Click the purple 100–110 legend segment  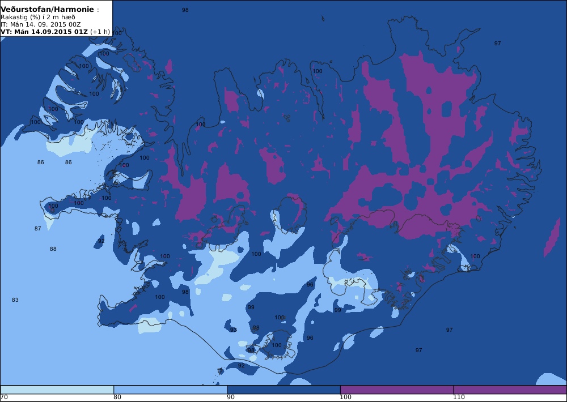(397, 390)
